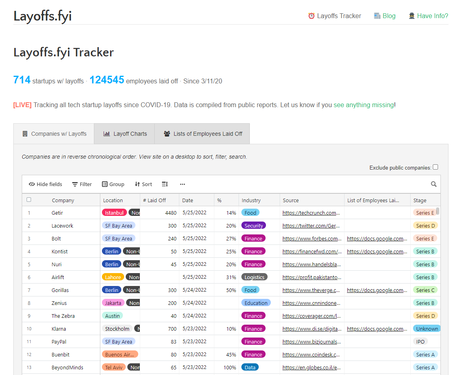This screenshot has height=375, width=461.
Task: Open Bolt docs.google.com employee list link
Action: [x=377, y=238]
